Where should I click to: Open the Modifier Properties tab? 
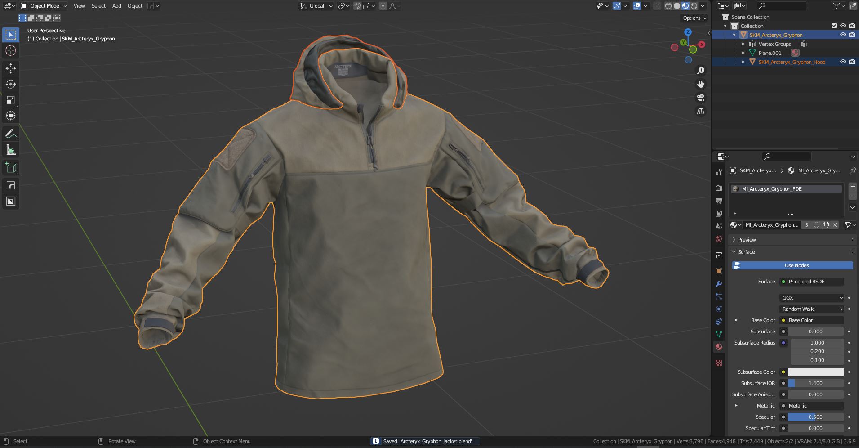pyautogui.click(x=718, y=284)
